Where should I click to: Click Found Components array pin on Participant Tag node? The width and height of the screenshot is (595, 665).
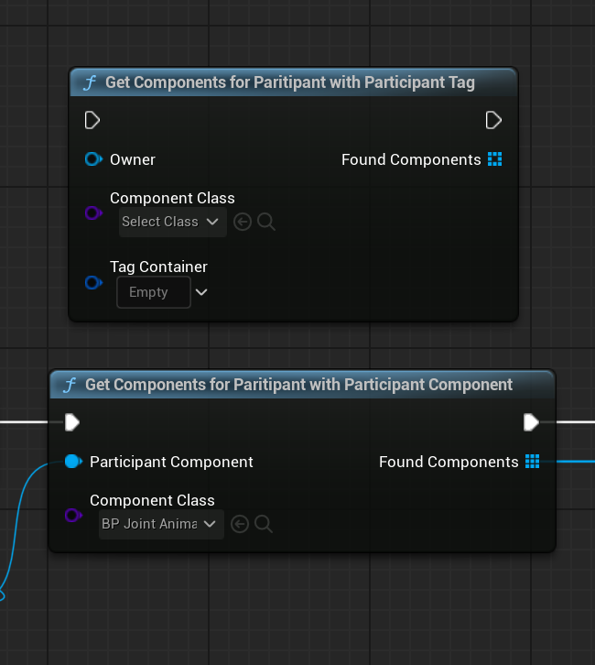495,159
